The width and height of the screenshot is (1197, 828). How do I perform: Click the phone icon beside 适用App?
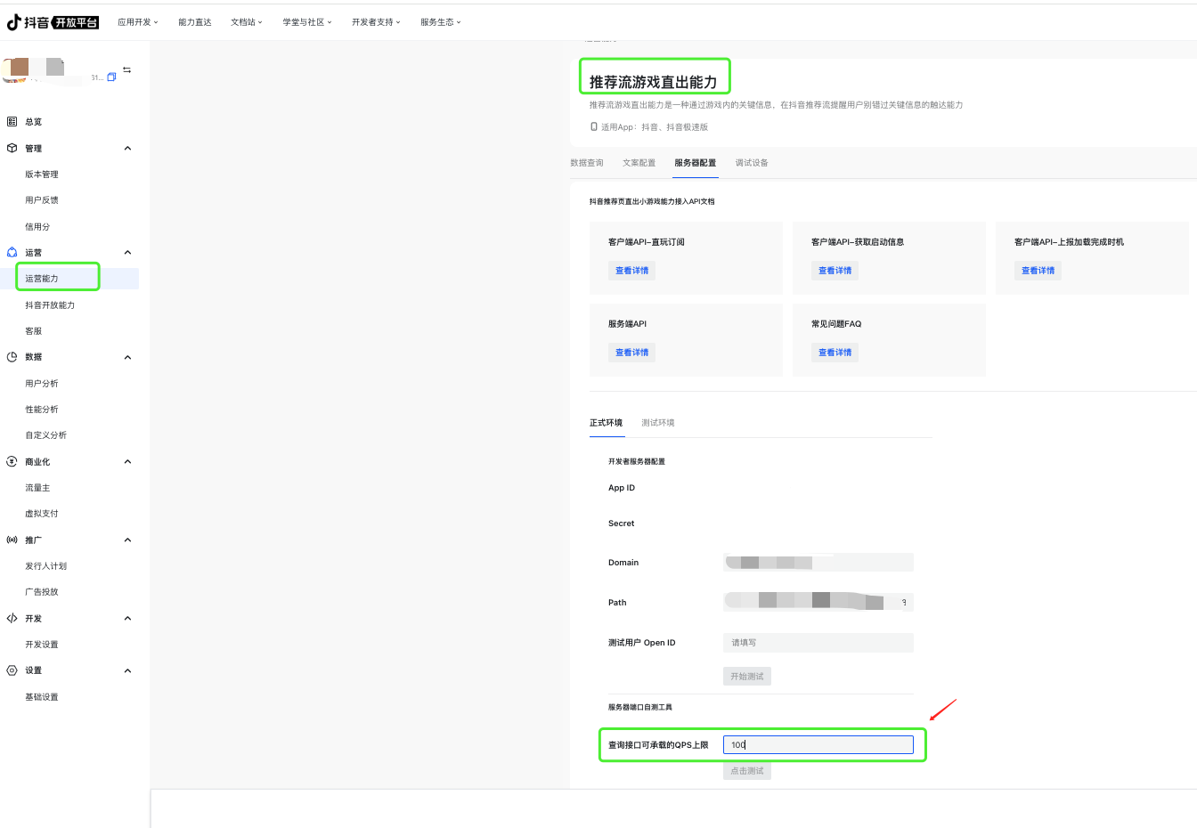coord(594,126)
